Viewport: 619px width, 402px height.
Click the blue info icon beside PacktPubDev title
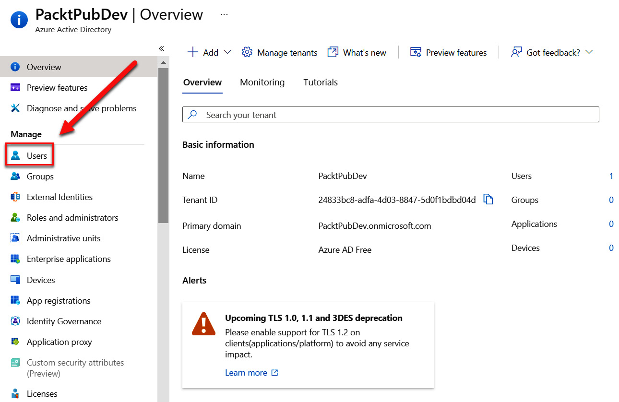[x=19, y=20]
